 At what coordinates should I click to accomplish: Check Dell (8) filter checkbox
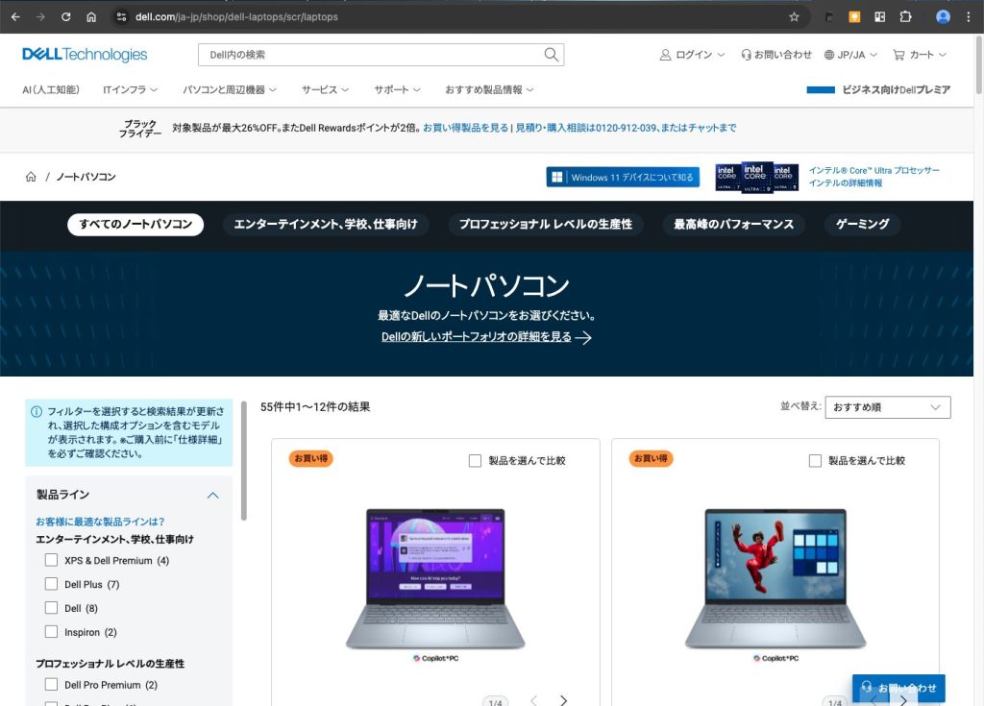tap(52, 607)
